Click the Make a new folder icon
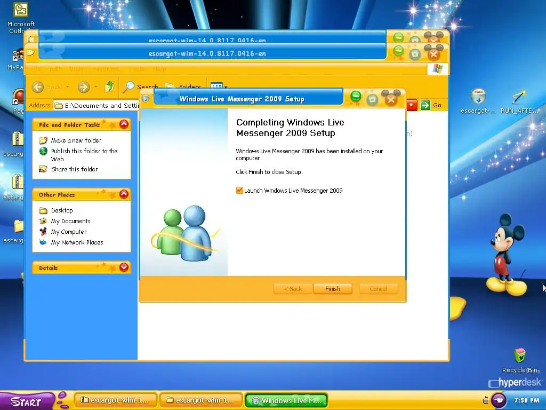This screenshot has height=410, width=546. [x=43, y=140]
